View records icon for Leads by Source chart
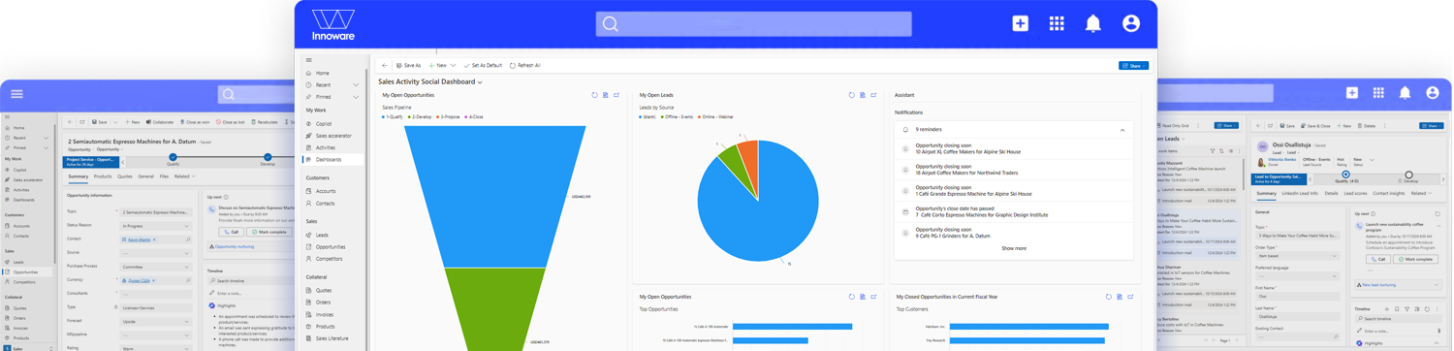Viewport: 1454px width, 351px height. 863,95
